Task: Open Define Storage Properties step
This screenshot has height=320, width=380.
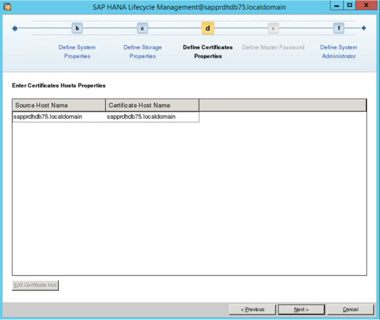Action: point(143,52)
